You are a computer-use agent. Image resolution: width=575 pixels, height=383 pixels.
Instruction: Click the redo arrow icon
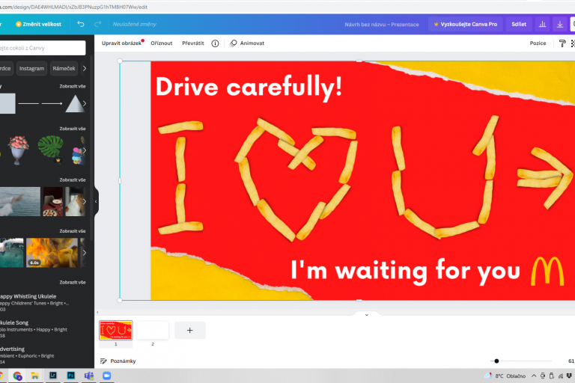[x=97, y=24]
